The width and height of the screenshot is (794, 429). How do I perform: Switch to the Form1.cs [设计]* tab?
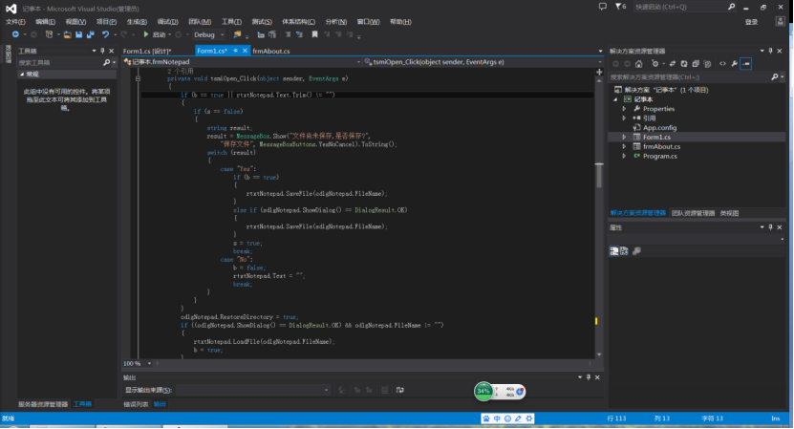[147, 51]
